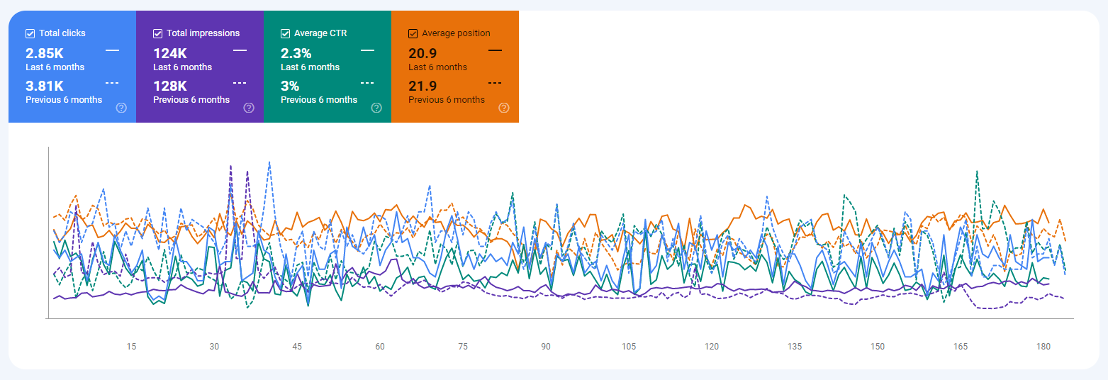Click 'Previous 6 months' under Average position
Image resolution: width=1108 pixels, height=380 pixels.
click(447, 100)
